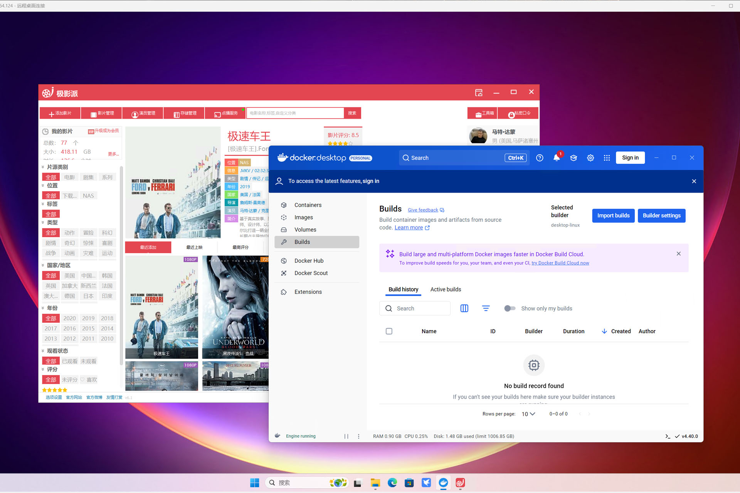This screenshot has height=493, width=740.
Task: Collapse the 国家/地区 section
Action: pyautogui.click(x=43, y=265)
